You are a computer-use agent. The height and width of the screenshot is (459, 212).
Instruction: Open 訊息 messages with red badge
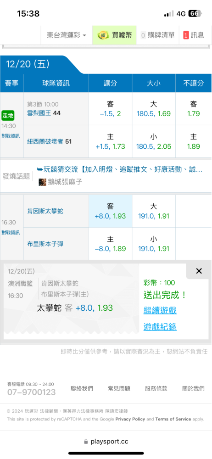(194, 35)
